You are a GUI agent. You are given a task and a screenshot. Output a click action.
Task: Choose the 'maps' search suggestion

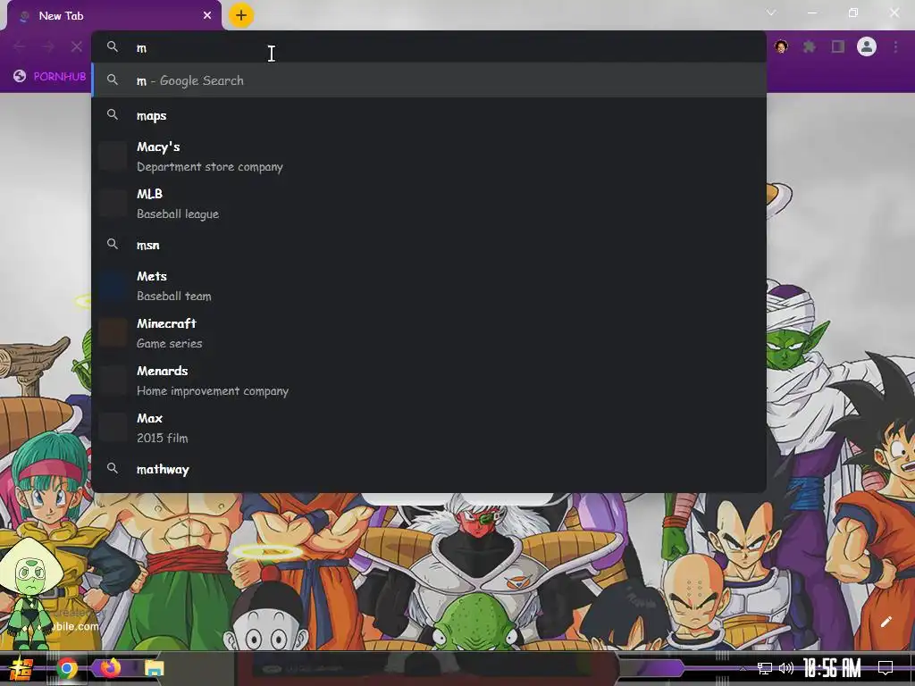tap(428, 115)
